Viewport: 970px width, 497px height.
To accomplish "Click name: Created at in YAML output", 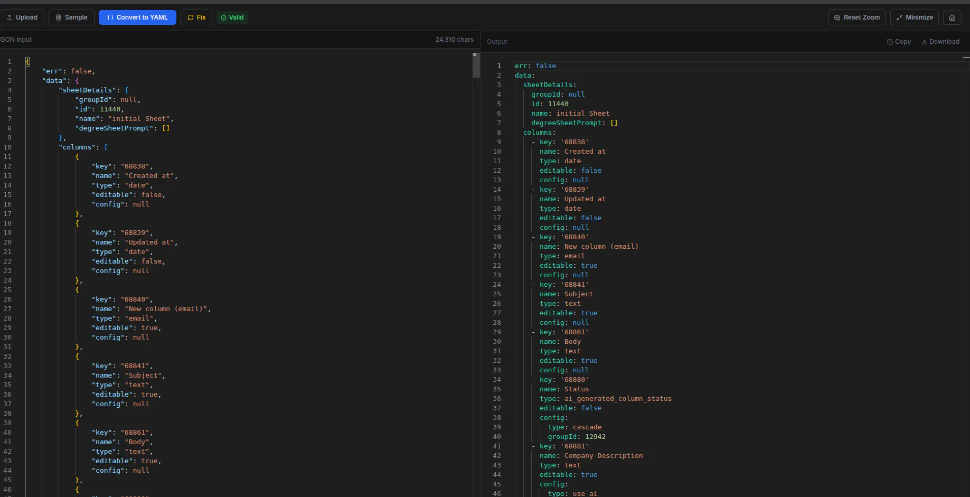I will (x=572, y=152).
